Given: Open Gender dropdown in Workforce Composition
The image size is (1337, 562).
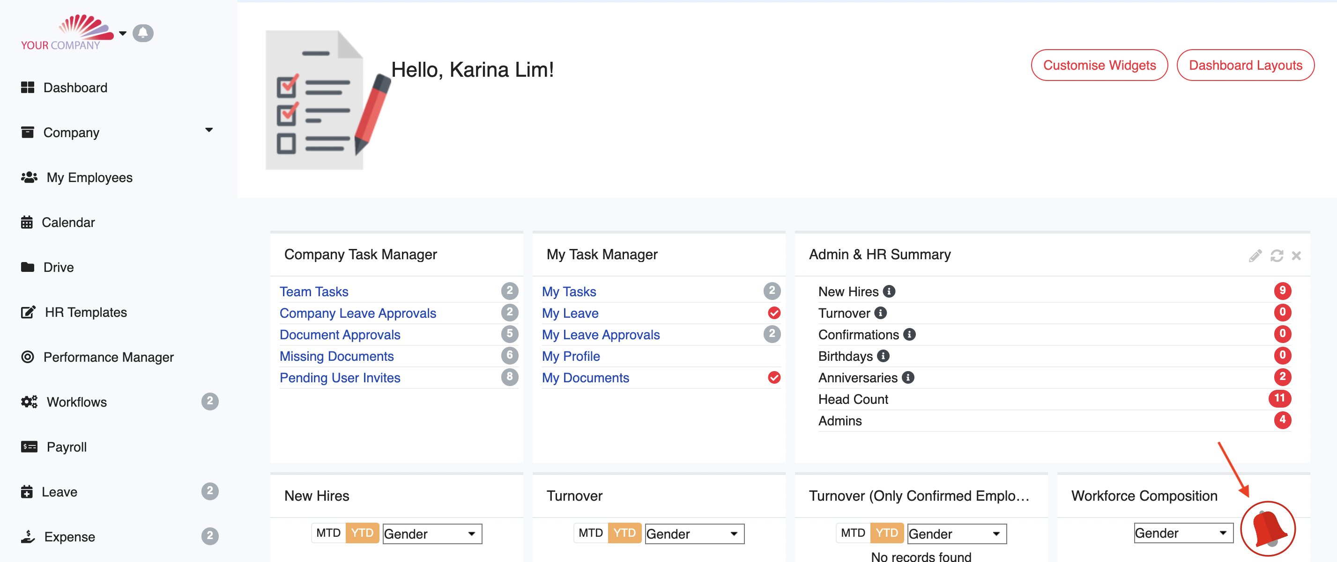Looking at the screenshot, I should click(x=1183, y=533).
